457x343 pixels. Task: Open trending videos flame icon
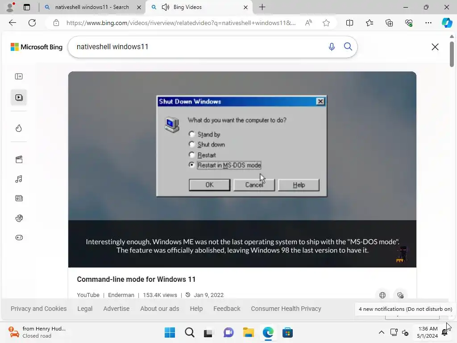tap(19, 128)
